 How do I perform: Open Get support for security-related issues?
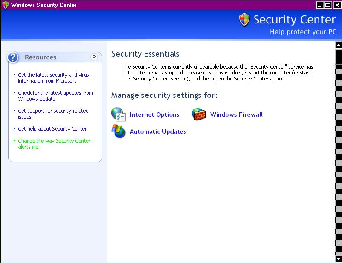point(53,114)
